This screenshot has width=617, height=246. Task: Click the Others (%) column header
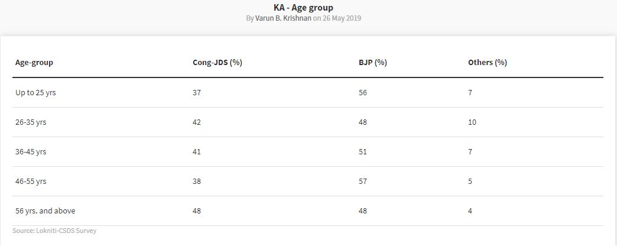[x=487, y=63]
